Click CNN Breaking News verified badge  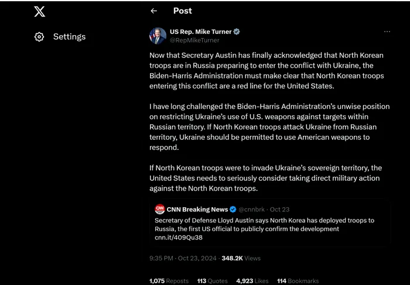pyautogui.click(x=233, y=210)
